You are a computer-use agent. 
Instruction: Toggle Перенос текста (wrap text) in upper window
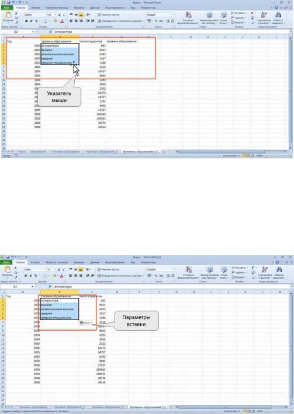point(108,15)
